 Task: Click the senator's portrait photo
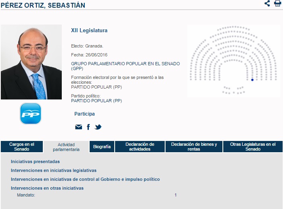point(31,62)
